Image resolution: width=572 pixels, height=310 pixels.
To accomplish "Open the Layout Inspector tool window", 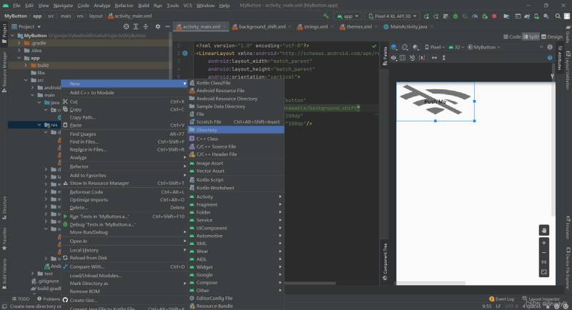I will [543, 299].
